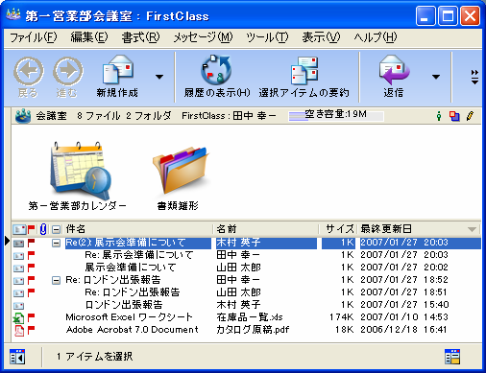Open the 書式(R) menu

[x=140, y=37]
